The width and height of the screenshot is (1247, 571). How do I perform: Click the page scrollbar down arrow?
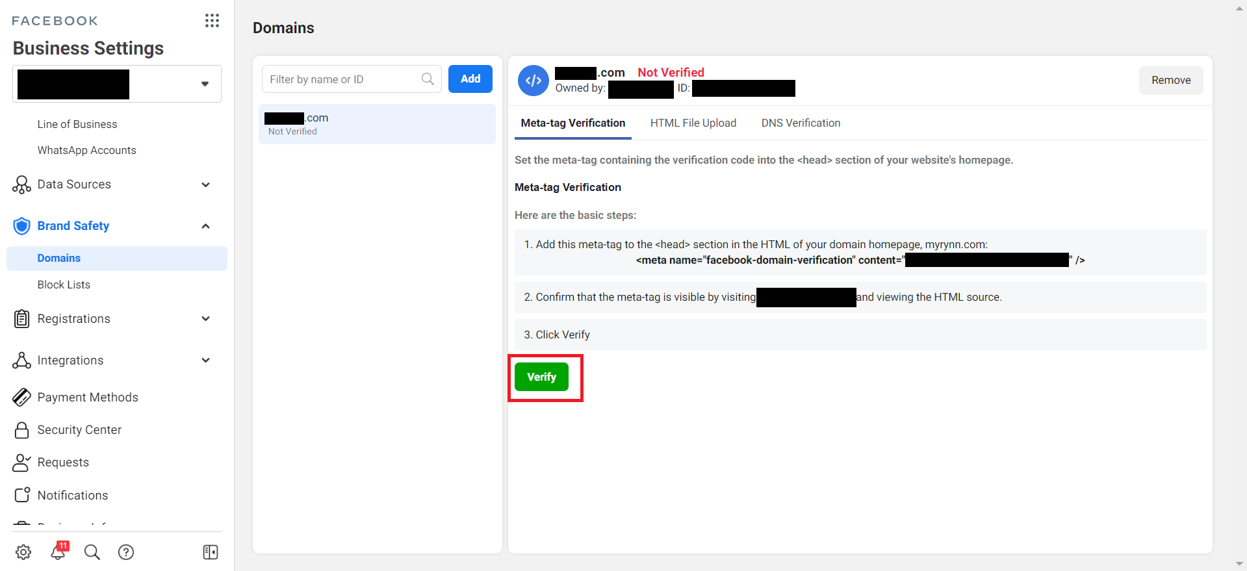[1239, 564]
